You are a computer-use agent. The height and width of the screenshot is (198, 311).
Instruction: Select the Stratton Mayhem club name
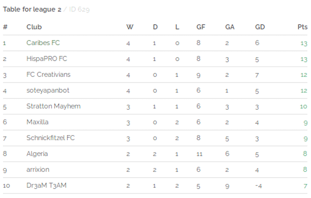(53, 106)
